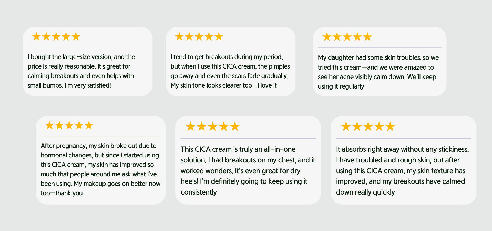Click the fourth star of the all-in-one solution review
Image resolution: width=492 pixels, height=231 pixels.
click(224, 127)
